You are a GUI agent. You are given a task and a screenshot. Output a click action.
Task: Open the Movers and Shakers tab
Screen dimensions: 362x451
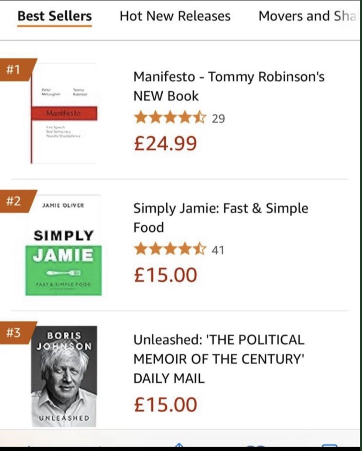tap(307, 16)
